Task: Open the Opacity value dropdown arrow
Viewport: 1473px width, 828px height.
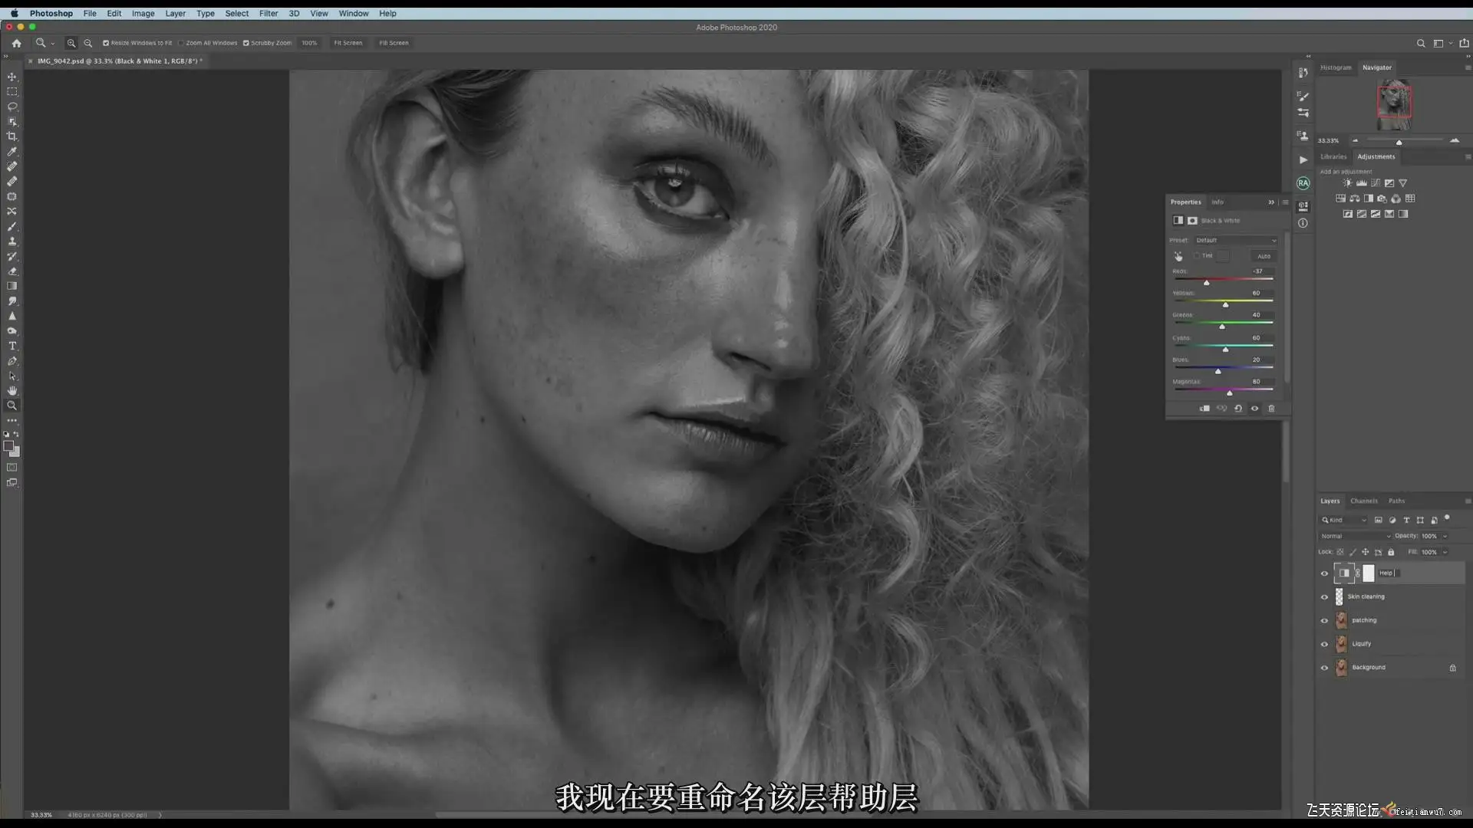Action: [x=1445, y=536]
